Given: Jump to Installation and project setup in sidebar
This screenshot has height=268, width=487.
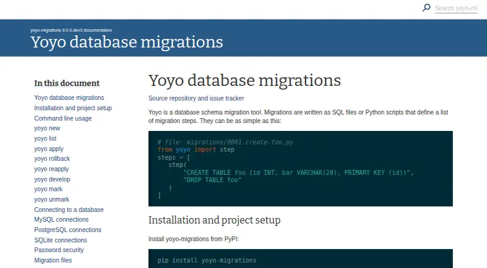Looking at the screenshot, I should click(x=73, y=108).
